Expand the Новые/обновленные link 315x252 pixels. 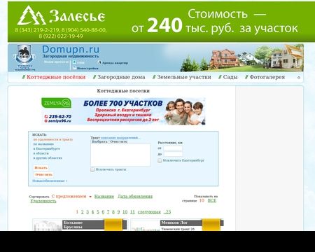[50, 181]
